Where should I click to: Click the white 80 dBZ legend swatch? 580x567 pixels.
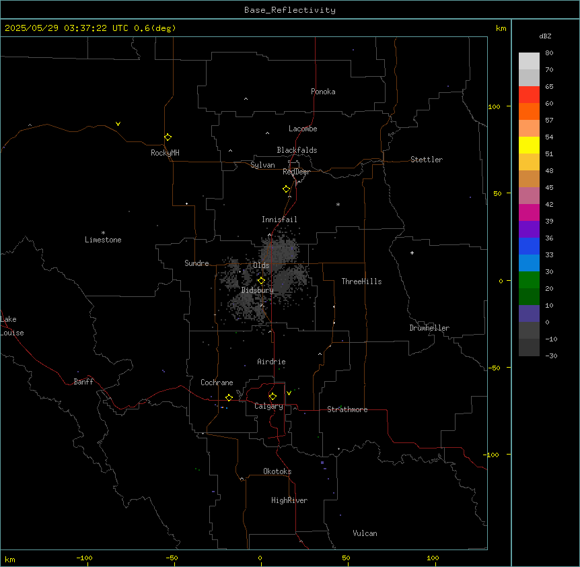click(x=529, y=61)
